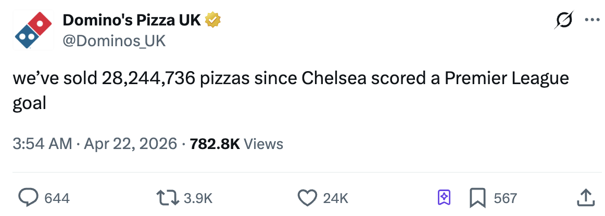605x216 pixels.
Task: Click the 644 replies count
Action: tap(57, 198)
